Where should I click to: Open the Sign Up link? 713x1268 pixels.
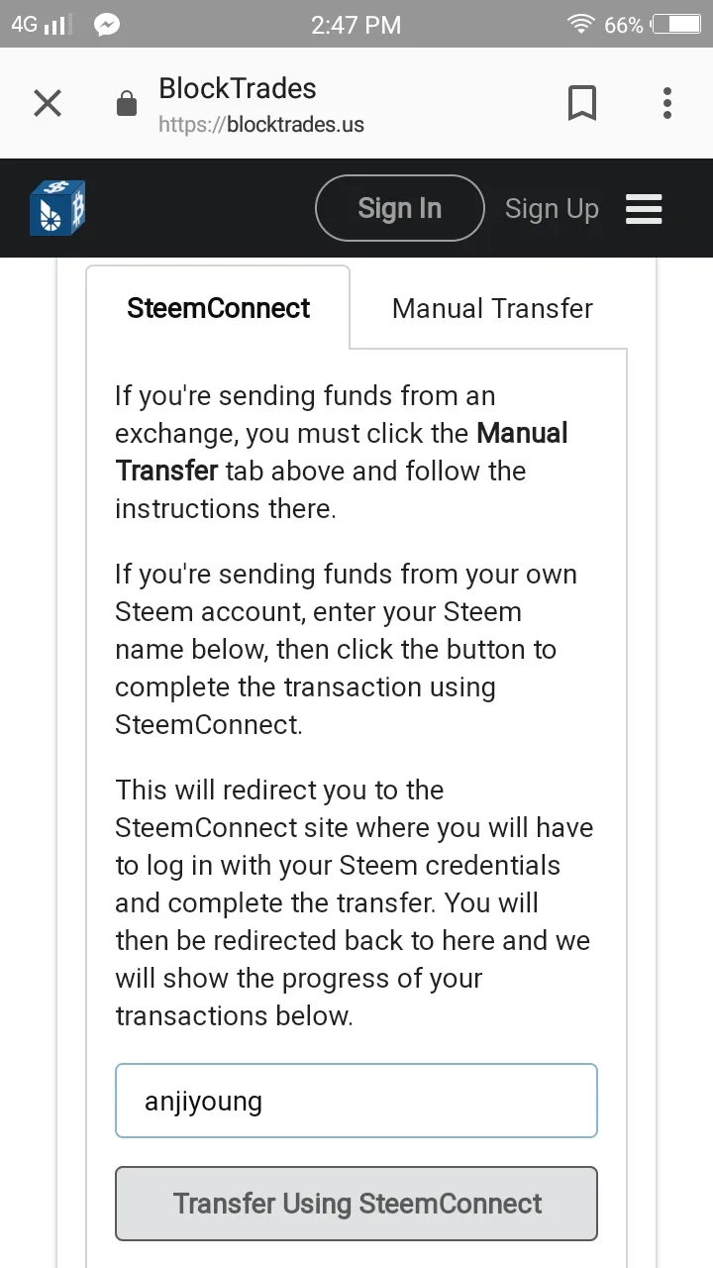[552, 209]
